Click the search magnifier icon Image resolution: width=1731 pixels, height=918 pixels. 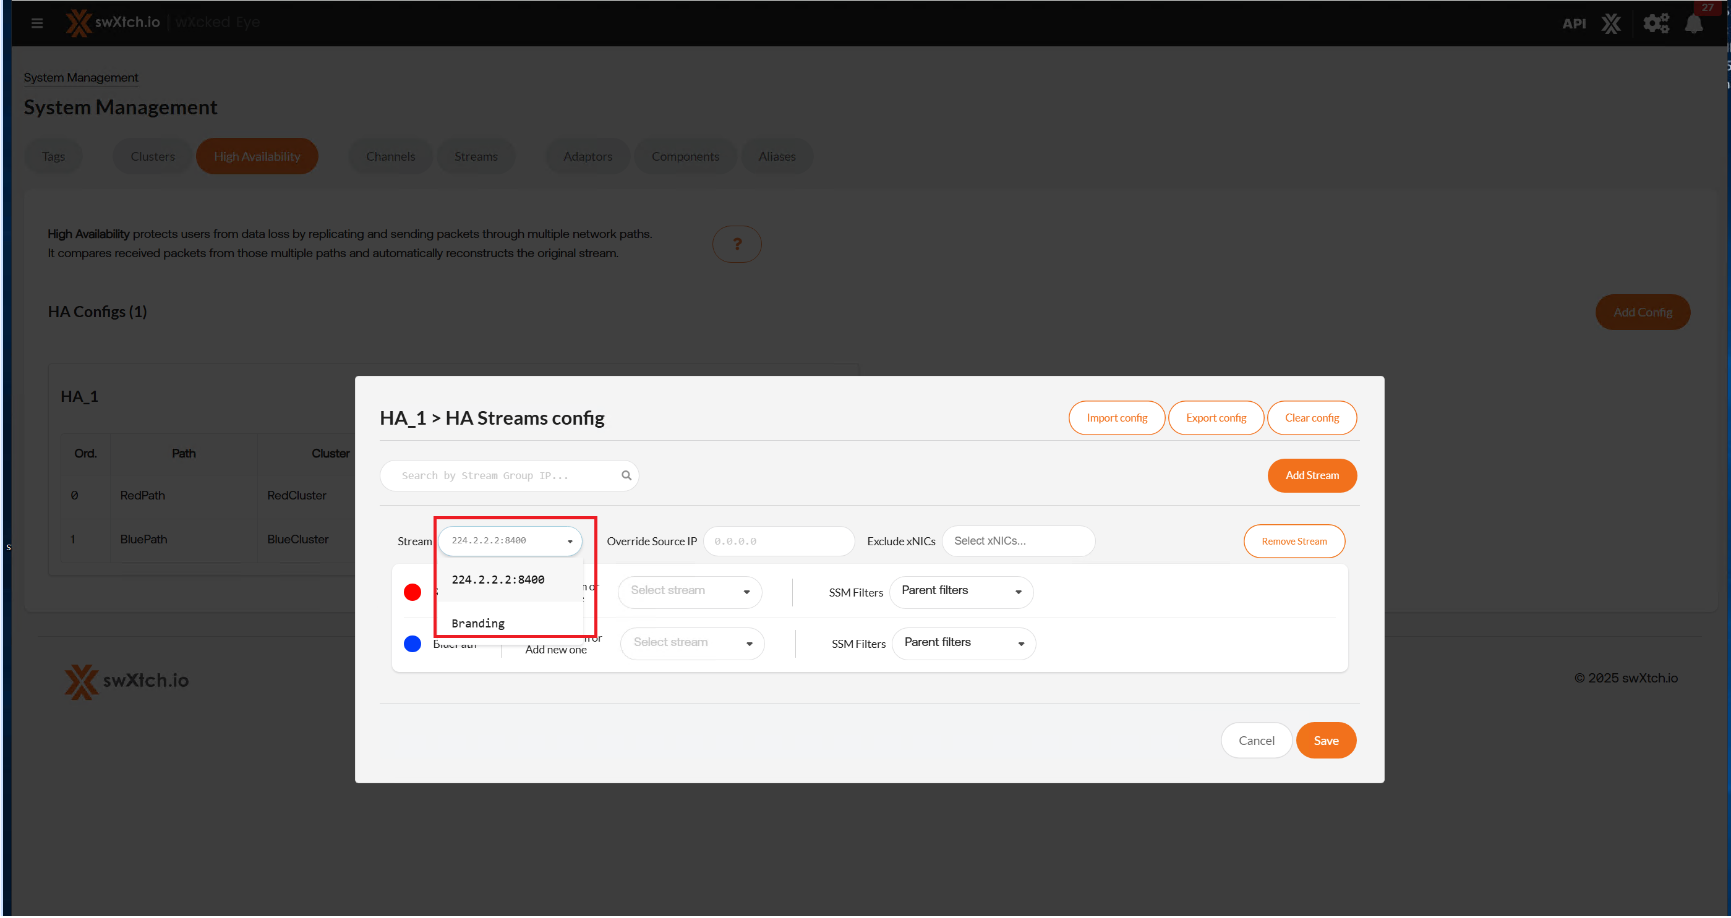point(626,476)
